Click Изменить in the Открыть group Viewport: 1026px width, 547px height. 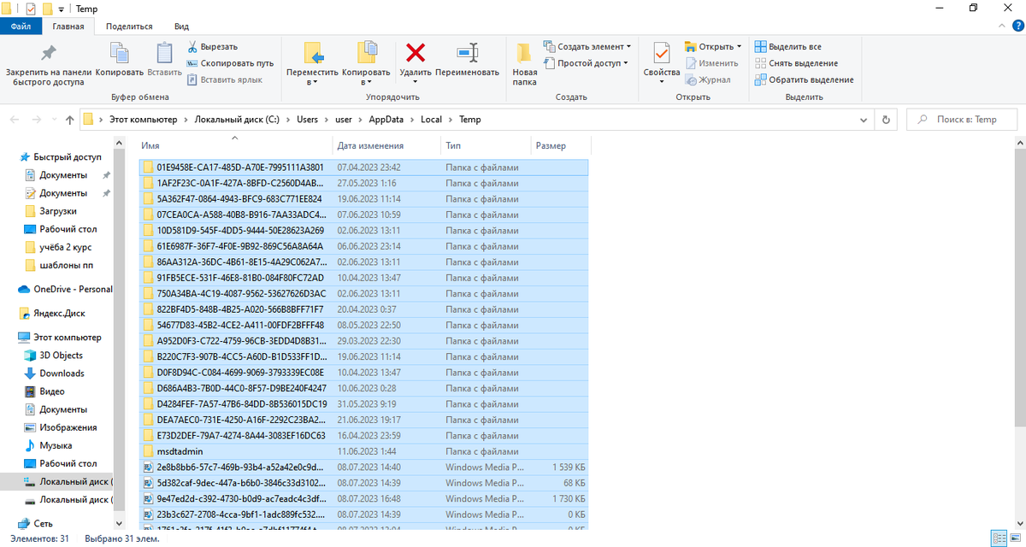coord(711,63)
